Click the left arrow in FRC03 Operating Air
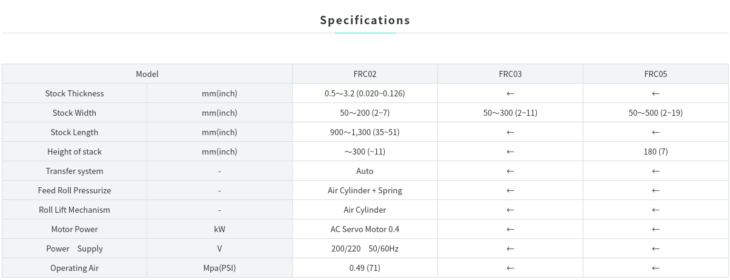730x280 pixels. point(510,268)
